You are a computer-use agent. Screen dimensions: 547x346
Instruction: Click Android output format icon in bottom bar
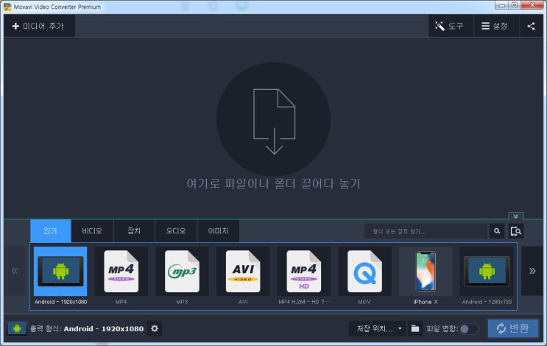[x=17, y=328]
